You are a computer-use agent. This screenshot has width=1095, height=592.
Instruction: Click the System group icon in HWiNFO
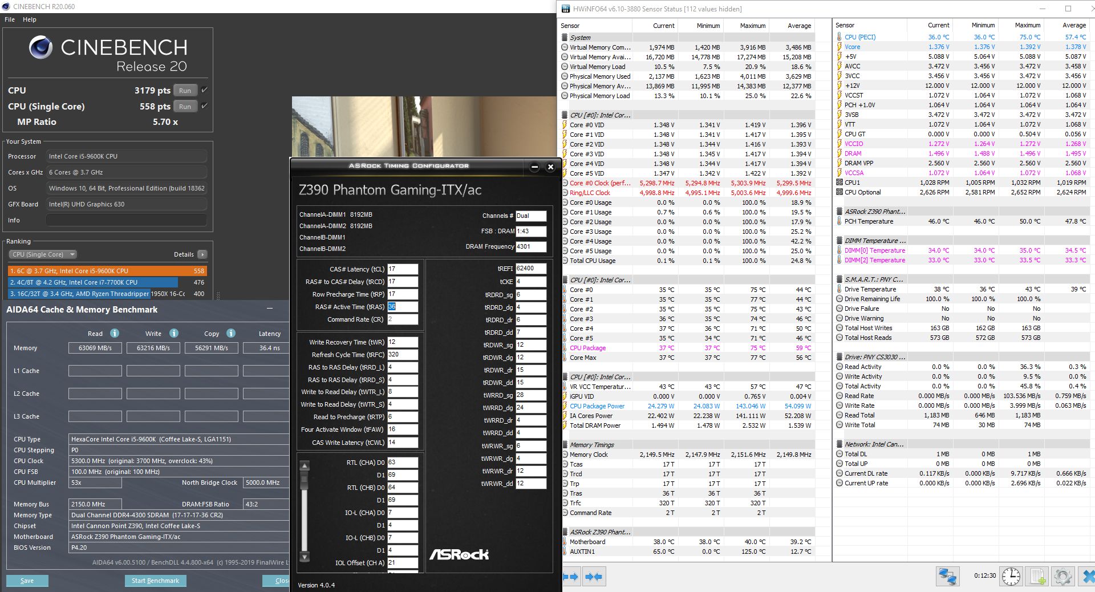coord(565,38)
